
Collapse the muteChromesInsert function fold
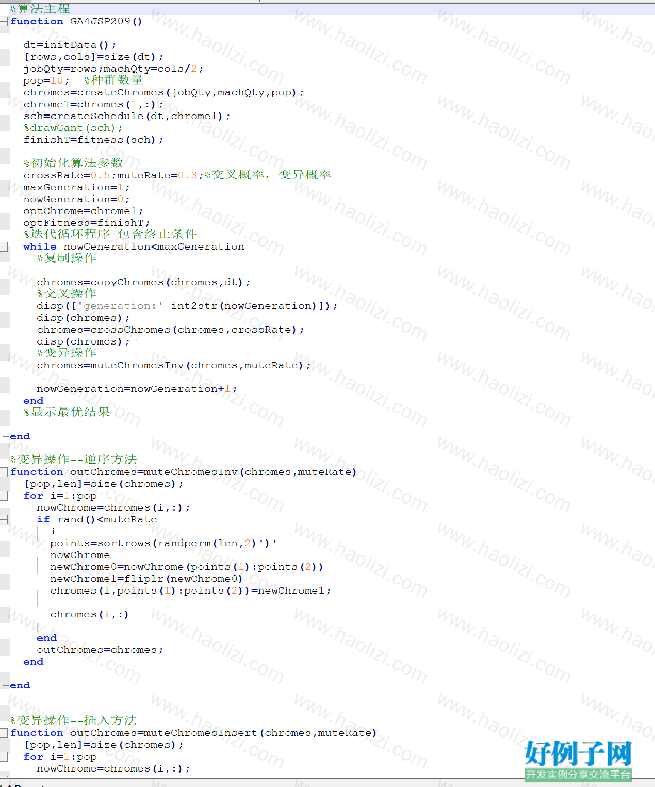coord(4,733)
